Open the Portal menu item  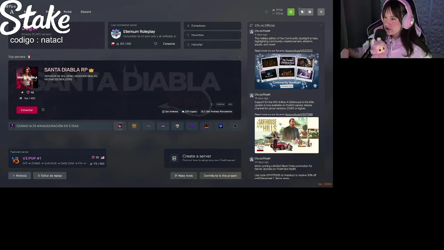[67, 12]
